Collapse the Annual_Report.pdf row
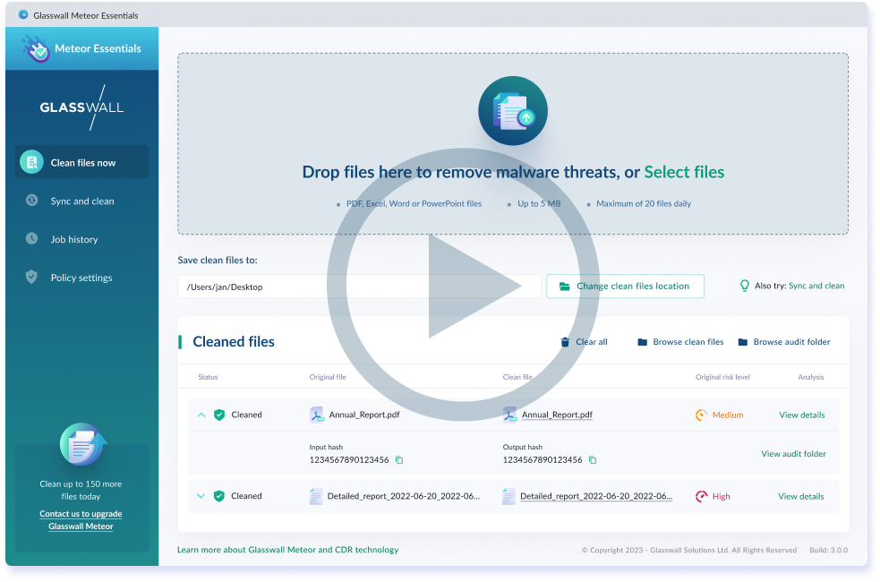 tap(201, 415)
